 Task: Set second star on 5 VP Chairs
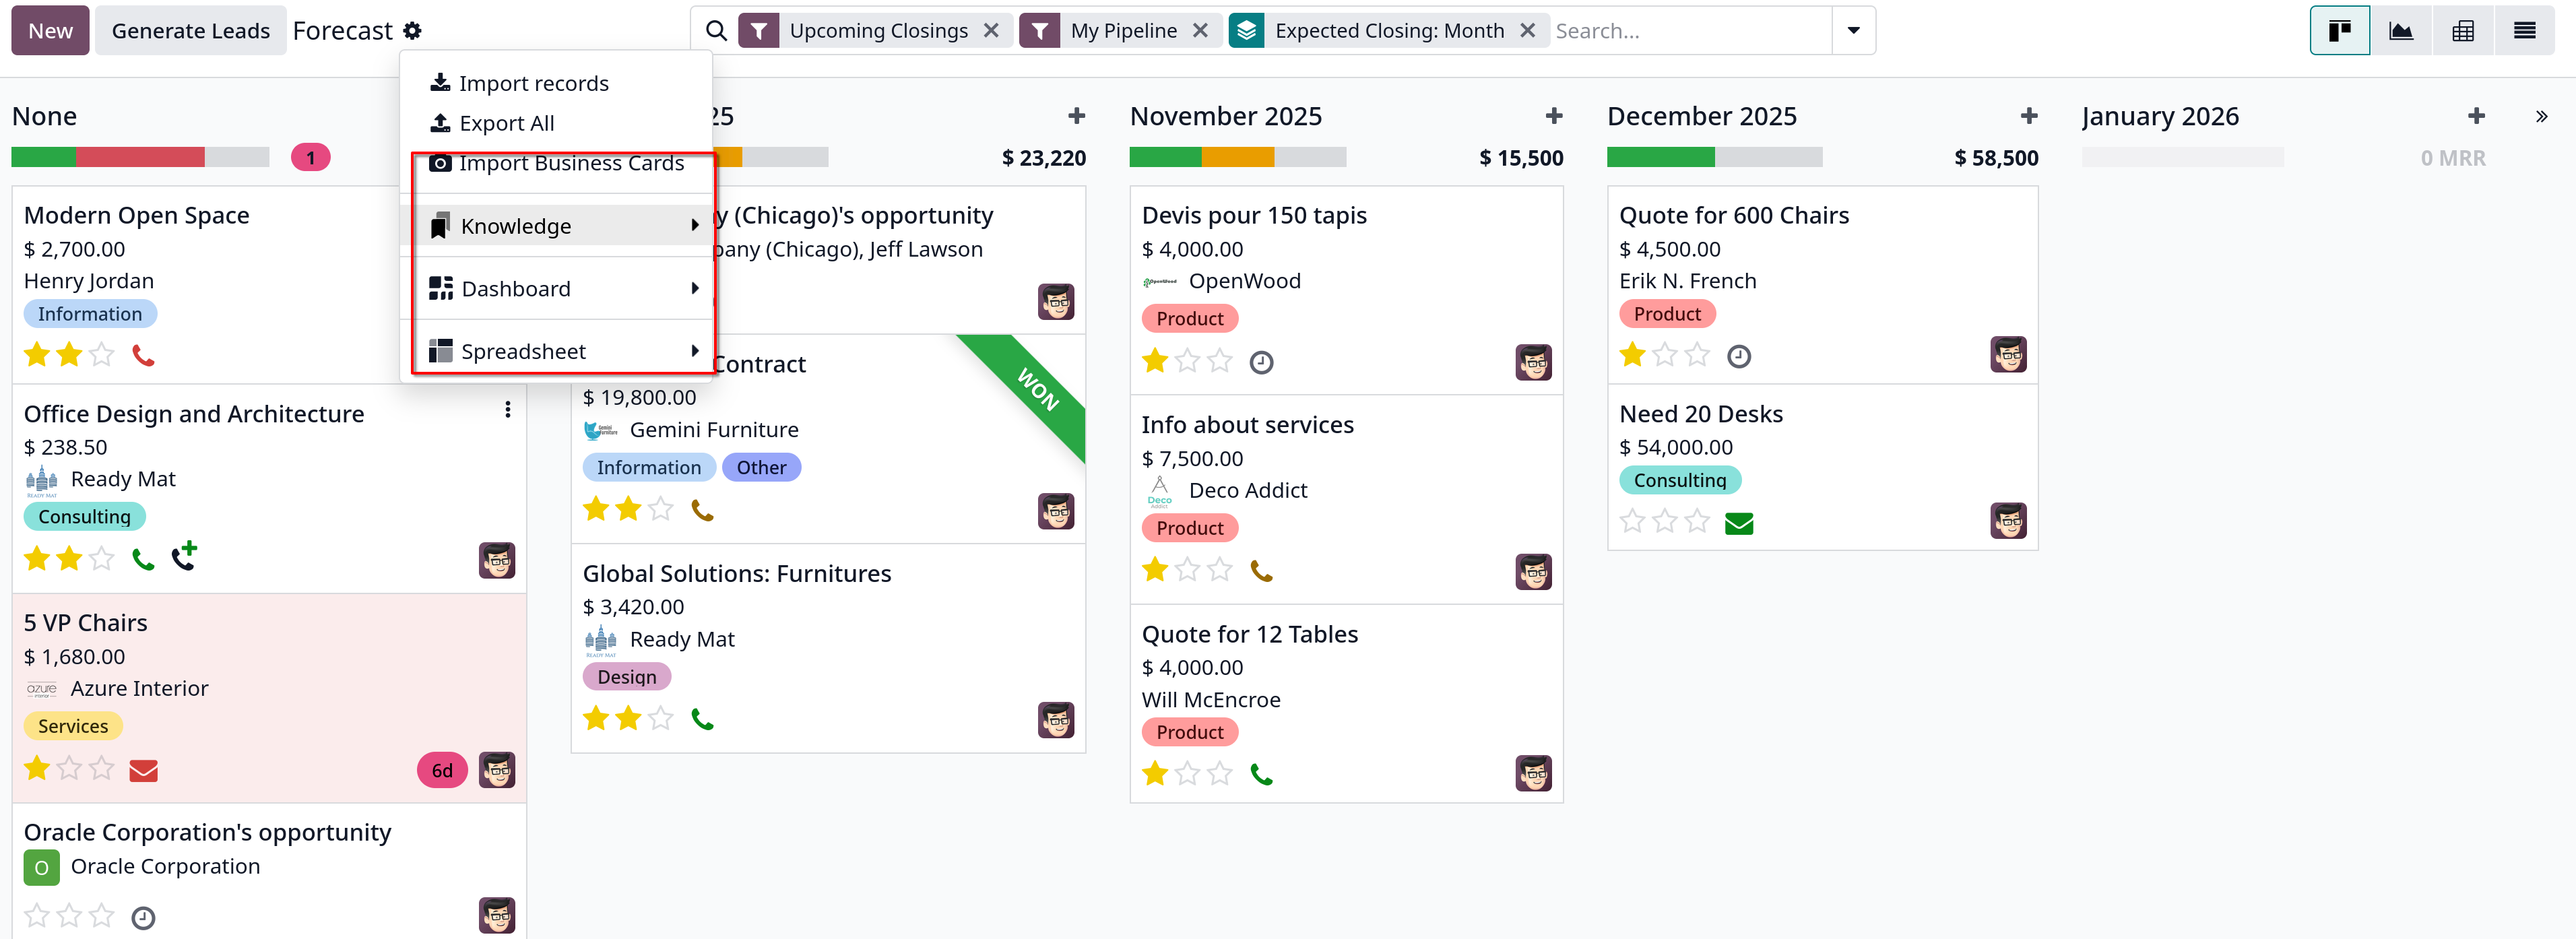69,768
